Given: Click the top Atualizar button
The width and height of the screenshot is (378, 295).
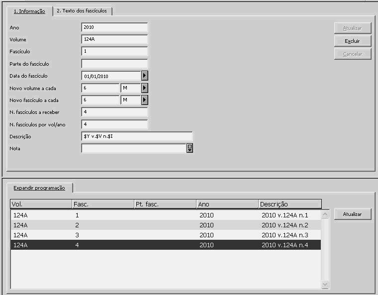Looking at the screenshot, I should 353,28.
